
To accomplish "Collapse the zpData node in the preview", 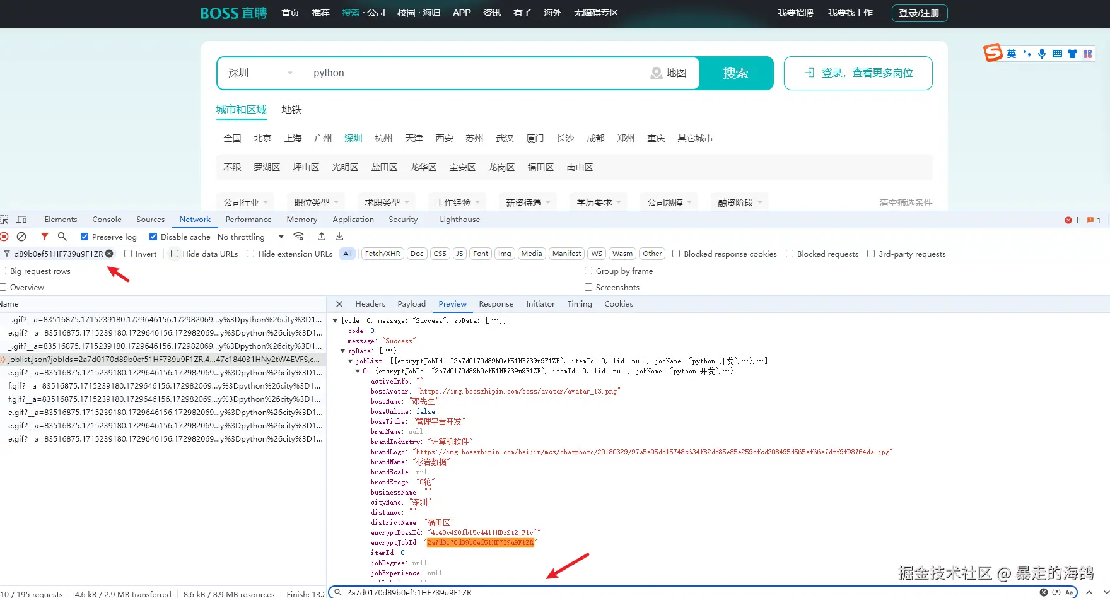I will (x=343, y=351).
